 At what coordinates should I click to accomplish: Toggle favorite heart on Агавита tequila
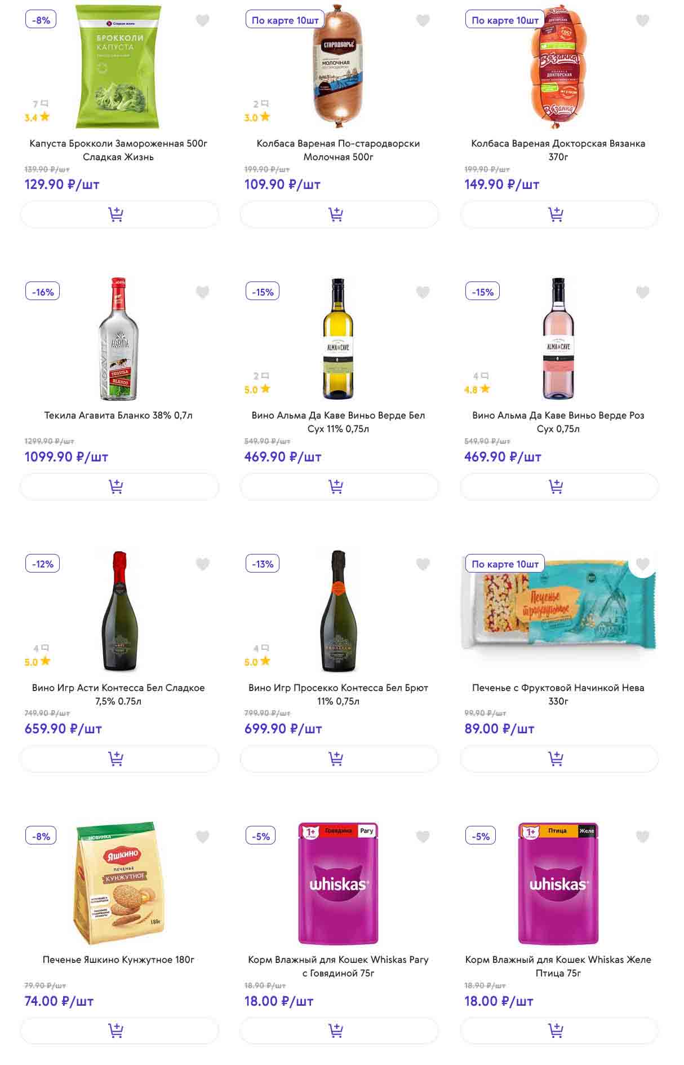203,292
